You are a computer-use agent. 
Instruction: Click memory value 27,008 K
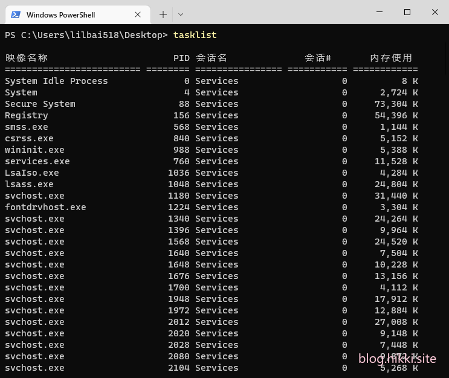coord(396,322)
